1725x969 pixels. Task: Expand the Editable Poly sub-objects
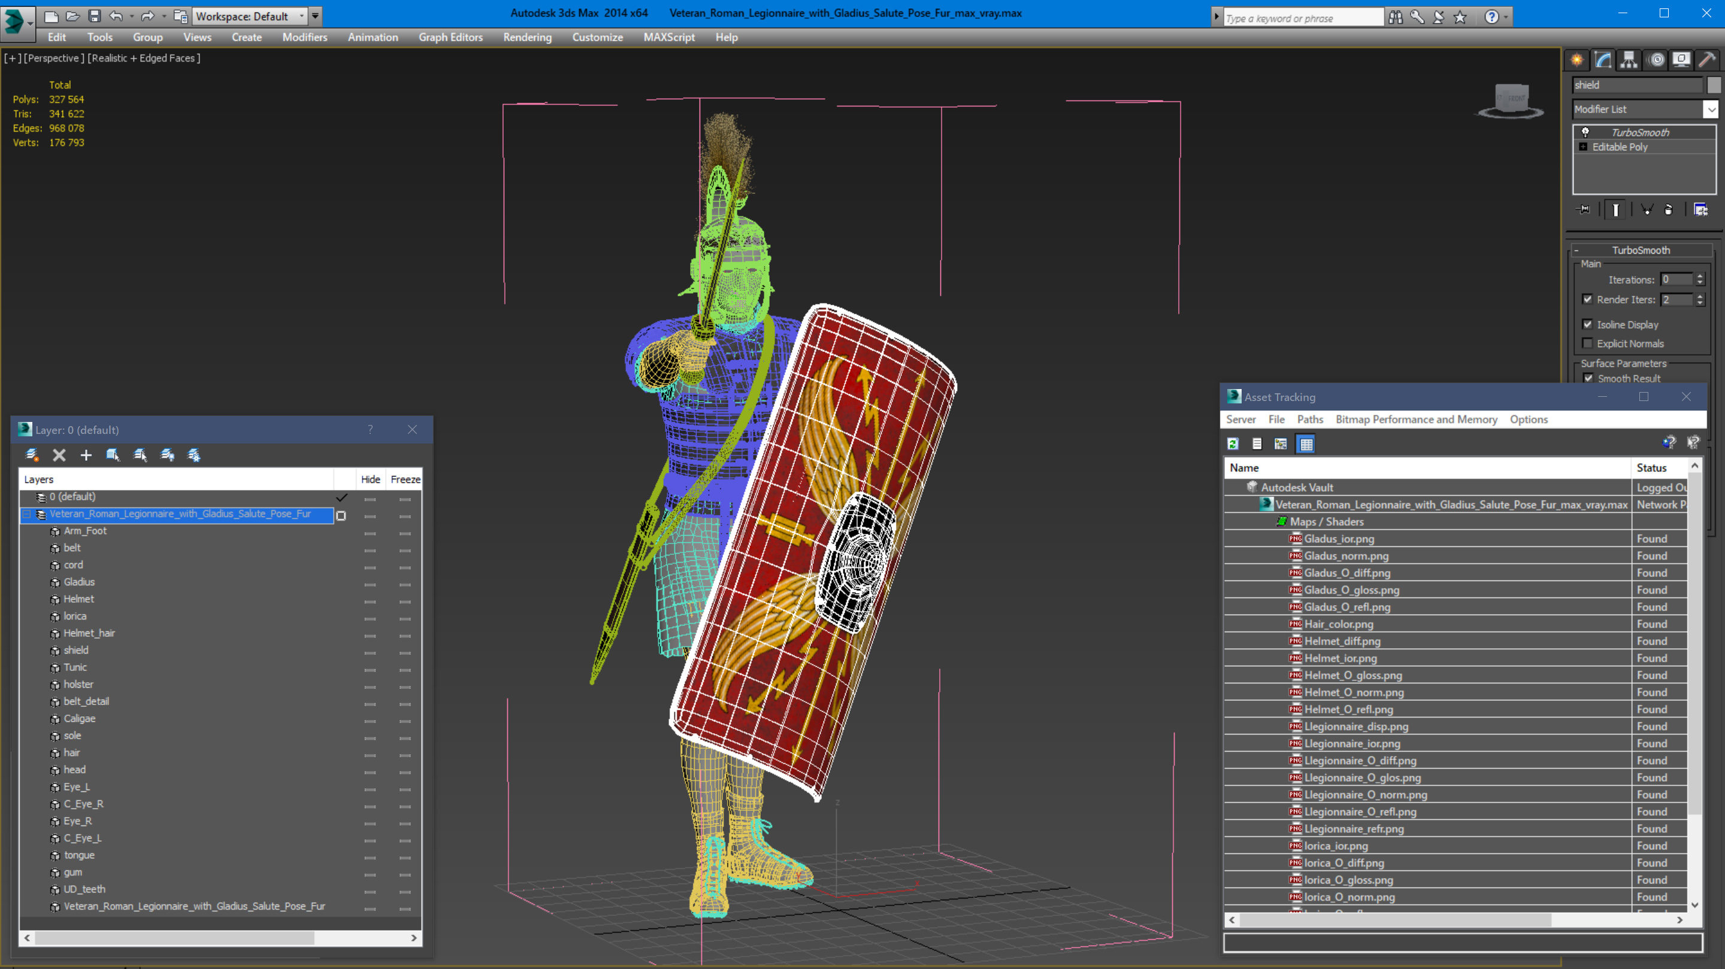[1583, 147]
